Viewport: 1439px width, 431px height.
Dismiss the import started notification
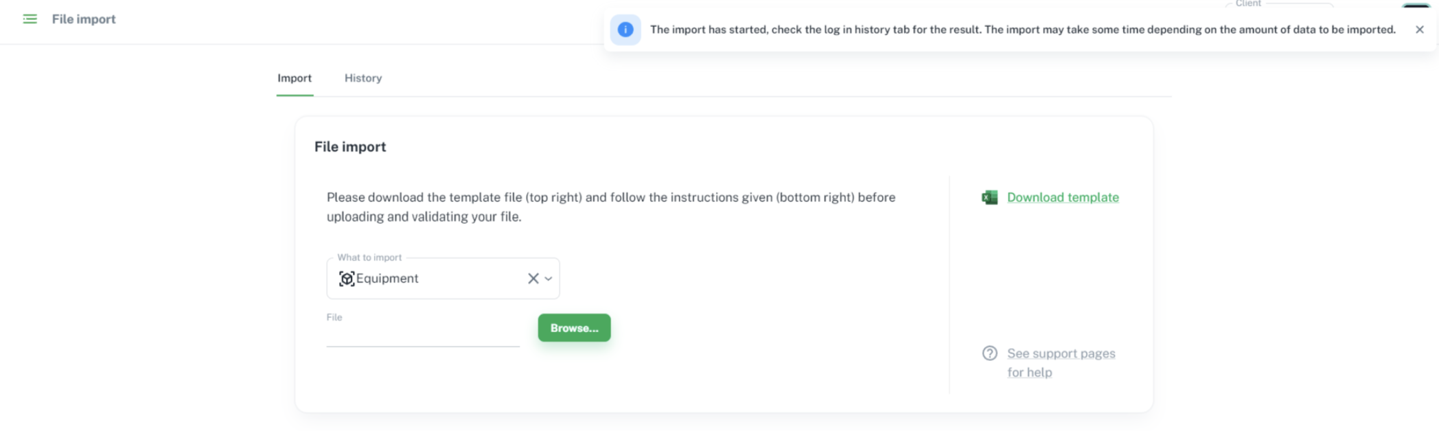coord(1419,30)
